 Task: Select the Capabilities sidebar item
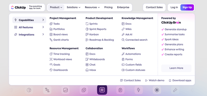point(29,20)
